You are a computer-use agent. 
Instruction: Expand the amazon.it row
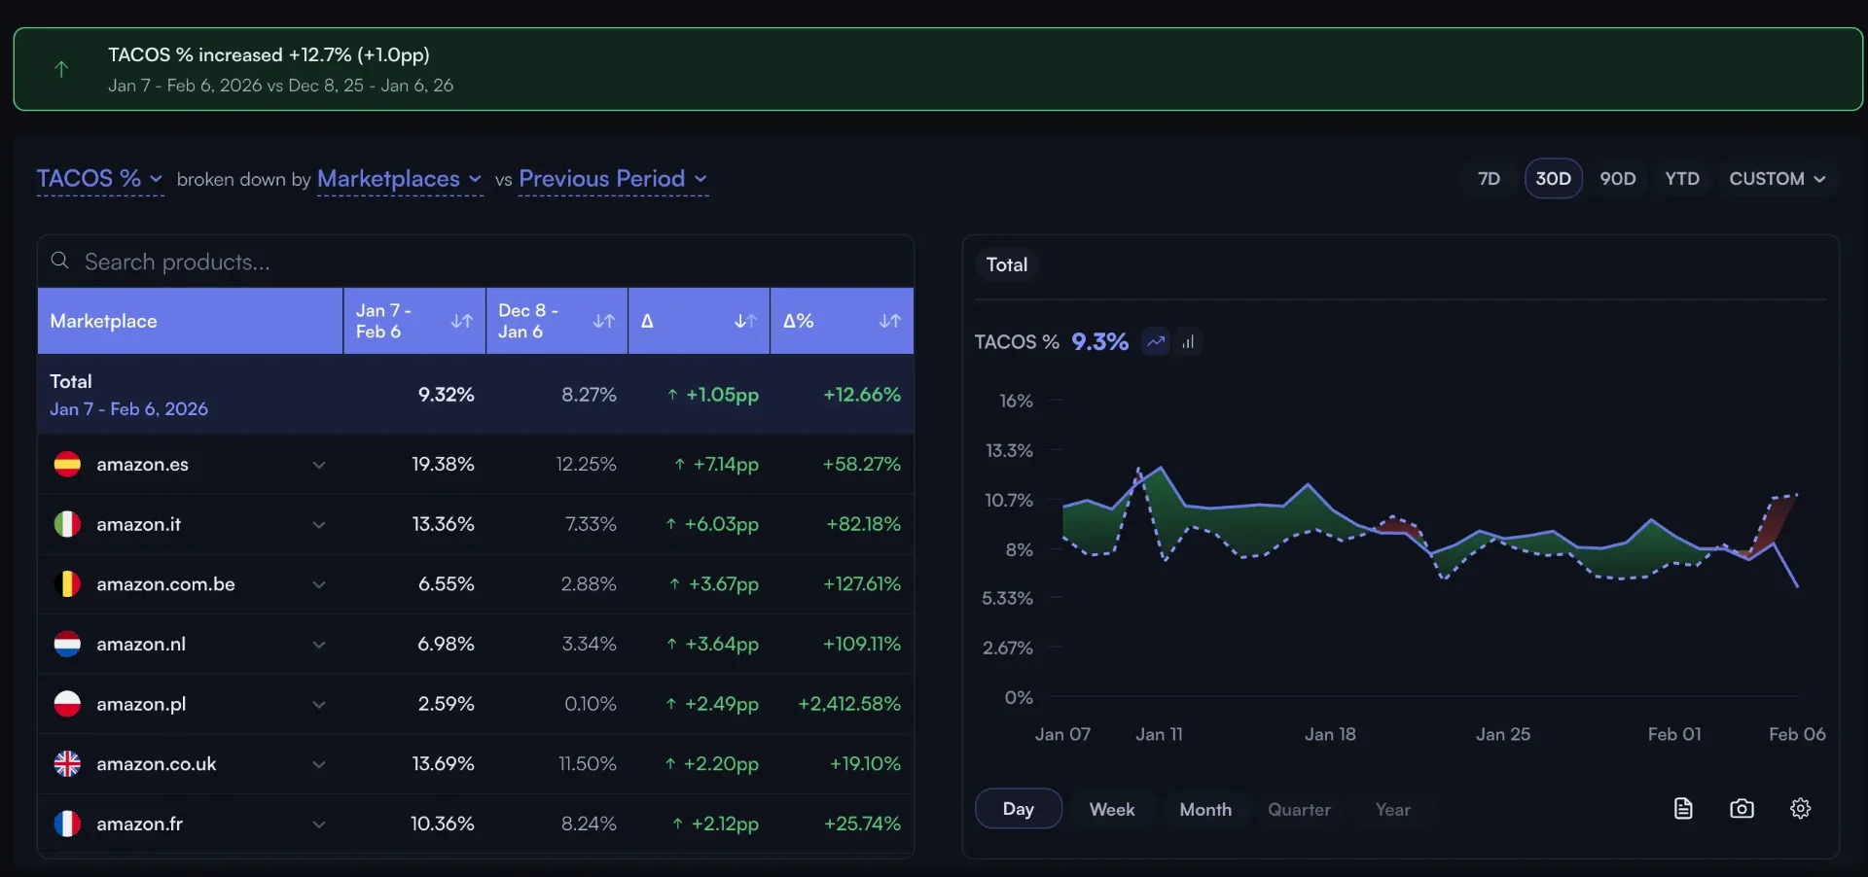(x=318, y=525)
